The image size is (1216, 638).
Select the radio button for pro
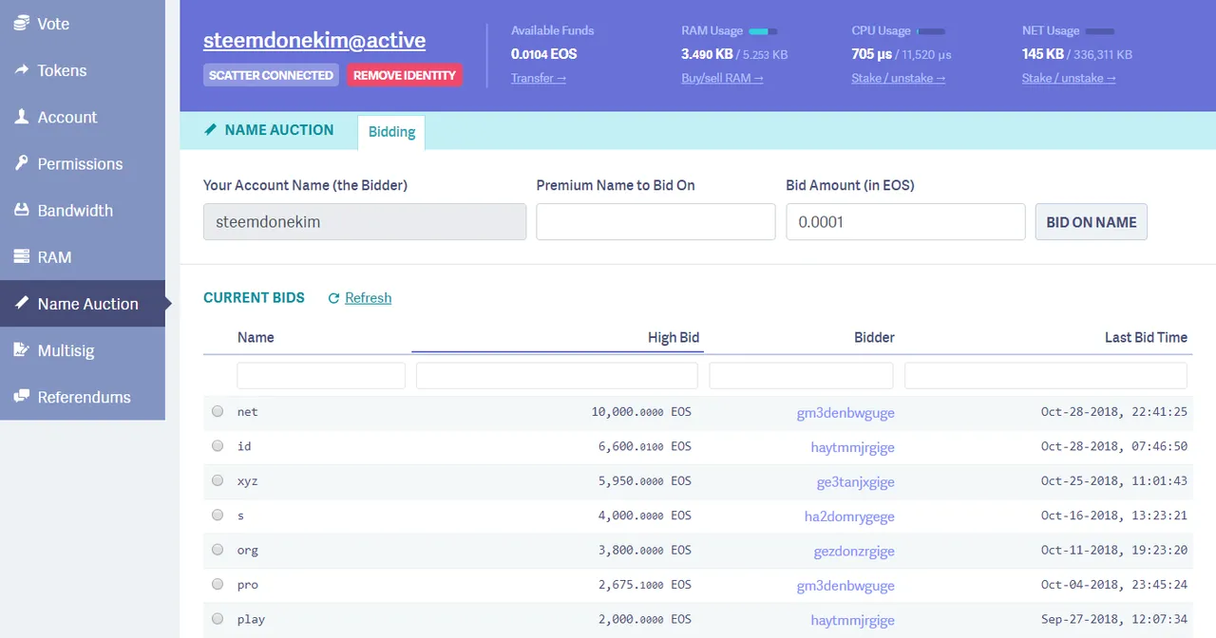point(218,584)
